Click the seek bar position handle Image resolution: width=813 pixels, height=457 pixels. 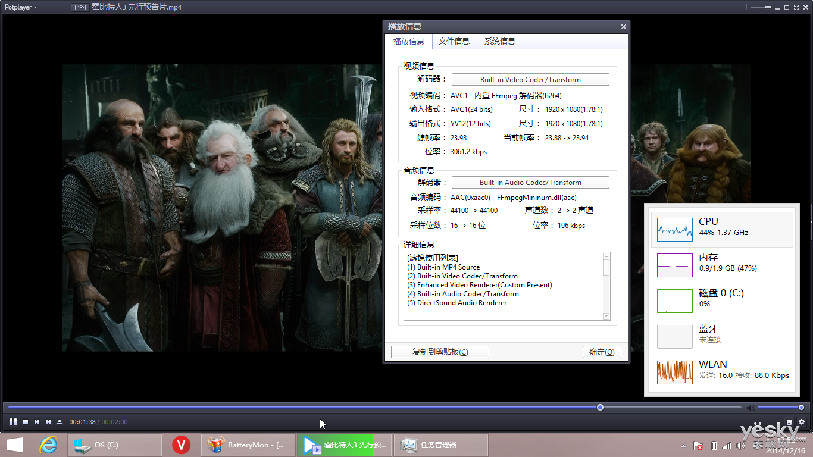[x=600, y=408]
